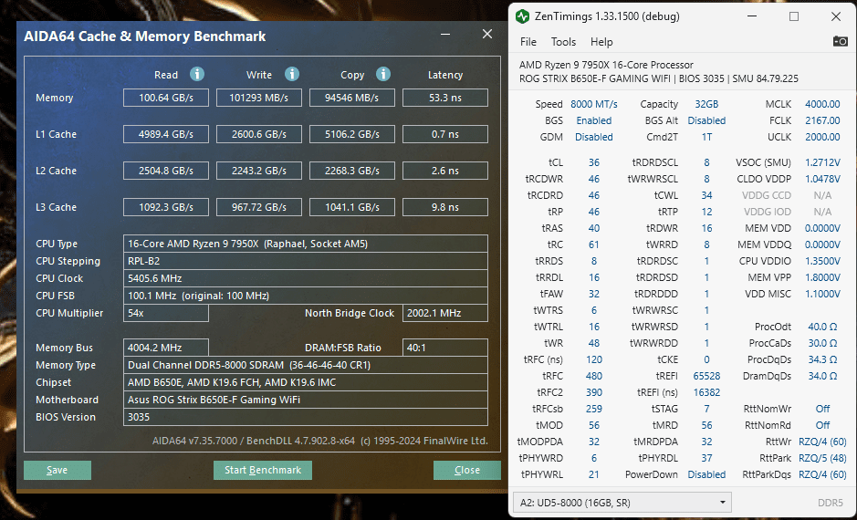The image size is (857, 520).
Task: Maximize the ZenTimings window
Action: click(x=794, y=16)
